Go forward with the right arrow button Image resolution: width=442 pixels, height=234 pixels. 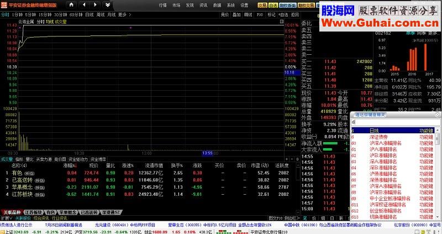tap(95, 5)
